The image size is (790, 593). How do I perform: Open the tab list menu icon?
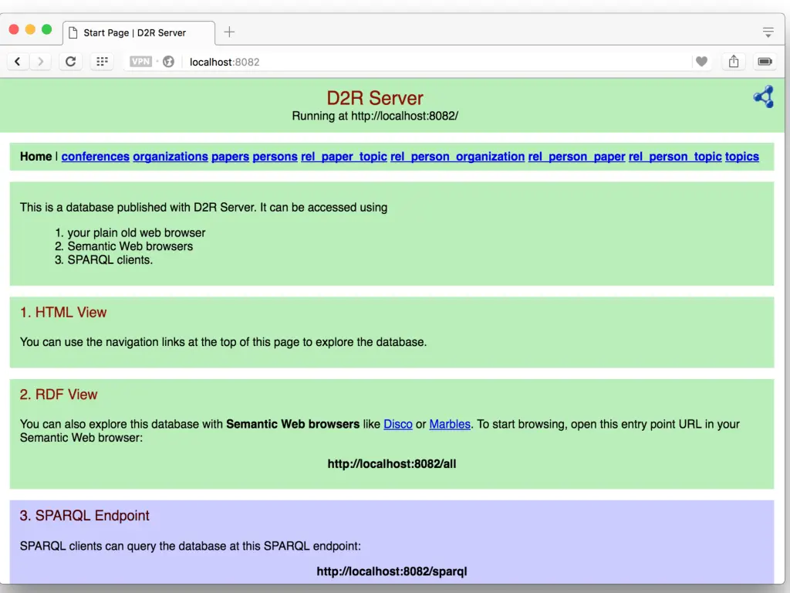coord(768,32)
